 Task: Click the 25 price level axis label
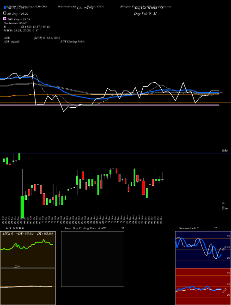223,203
